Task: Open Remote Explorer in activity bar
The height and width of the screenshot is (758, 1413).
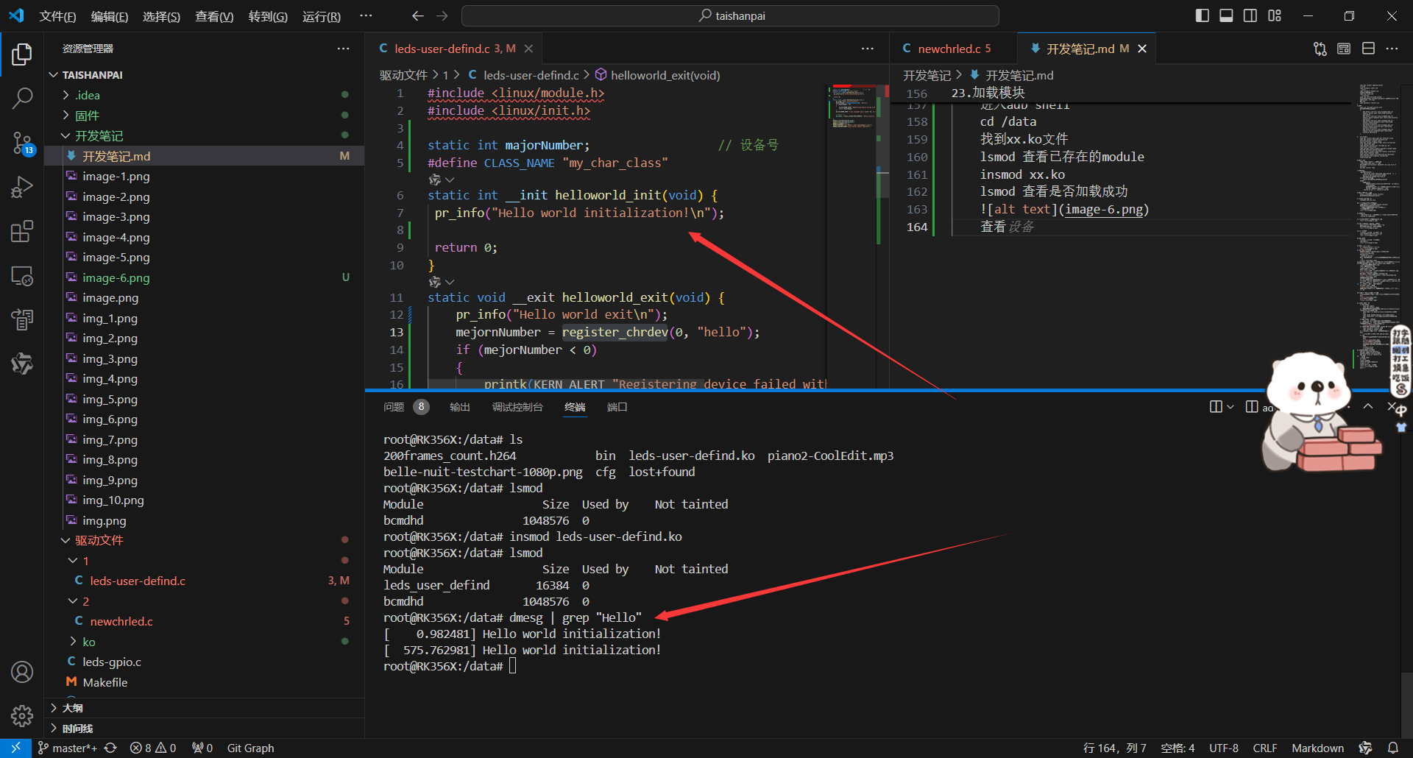Action: [x=22, y=276]
